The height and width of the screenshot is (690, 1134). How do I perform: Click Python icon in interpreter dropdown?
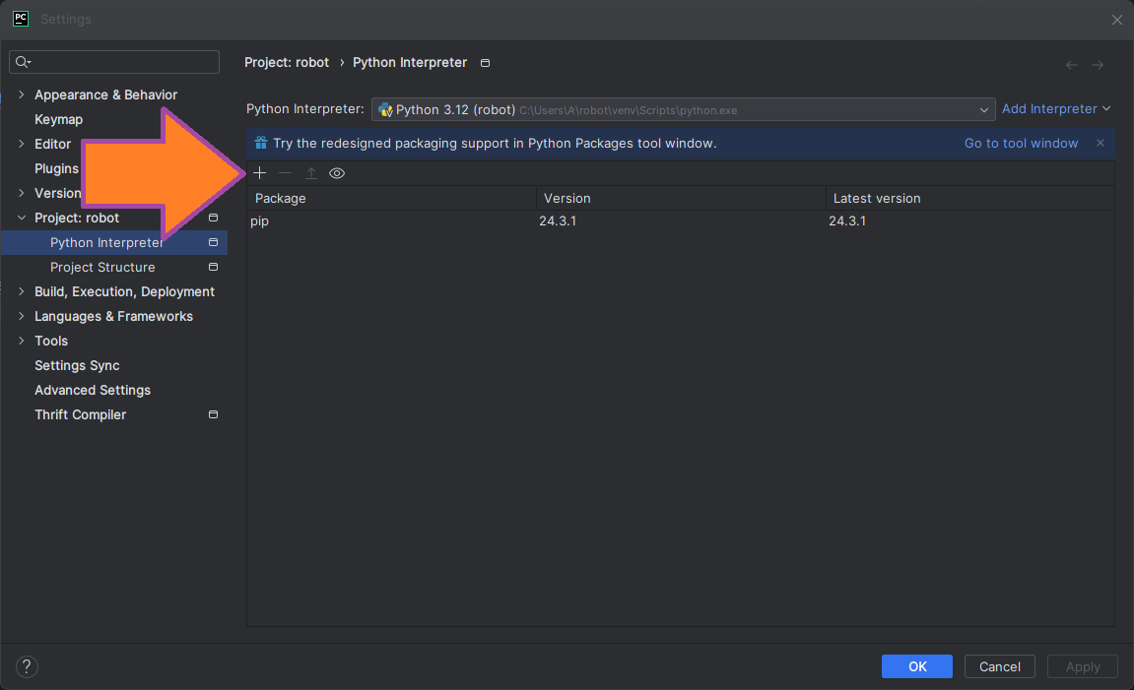click(385, 110)
